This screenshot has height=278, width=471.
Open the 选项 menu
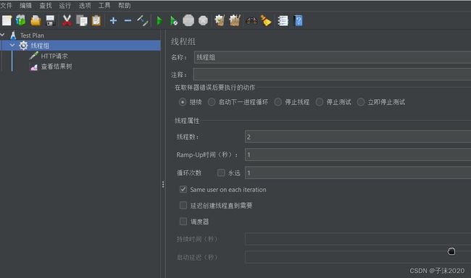(x=85, y=5)
